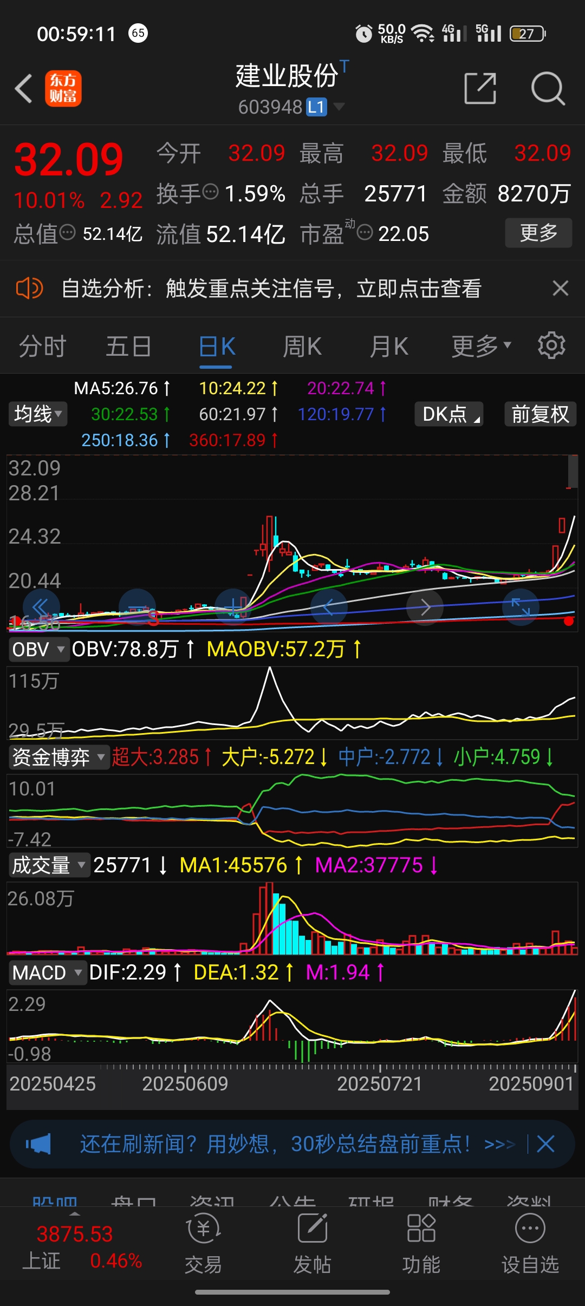The height and width of the screenshot is (1306, 585).
Task: Tap info icon next to 换手
Action: tap(210, 191)
